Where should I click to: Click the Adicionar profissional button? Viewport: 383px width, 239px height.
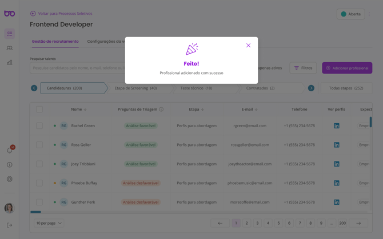tap(346, 68)
